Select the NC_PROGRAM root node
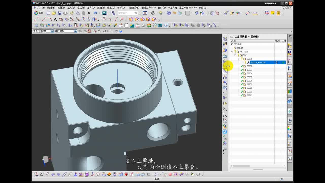Image resolution: width=325 pixels, height=183 pixels. [x=236, y=44]
